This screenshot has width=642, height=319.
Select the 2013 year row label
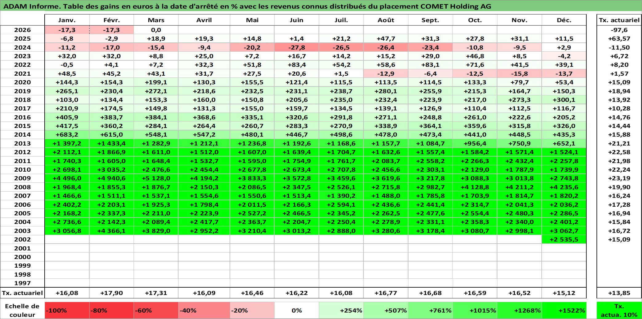click(22, 143)
